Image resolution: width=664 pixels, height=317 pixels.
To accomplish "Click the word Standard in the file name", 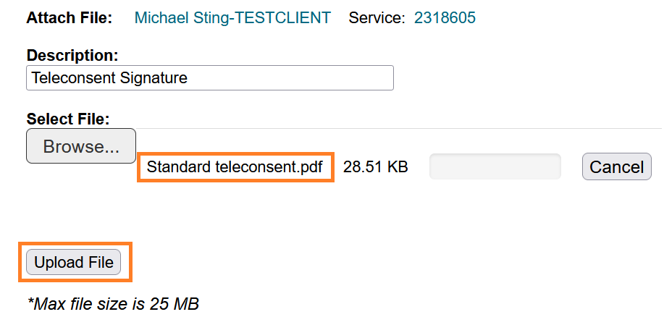I will coord(179,167).
